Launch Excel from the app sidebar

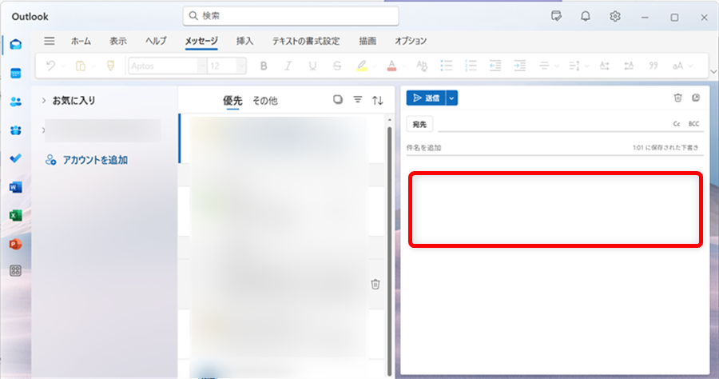(x=15, y=215)
